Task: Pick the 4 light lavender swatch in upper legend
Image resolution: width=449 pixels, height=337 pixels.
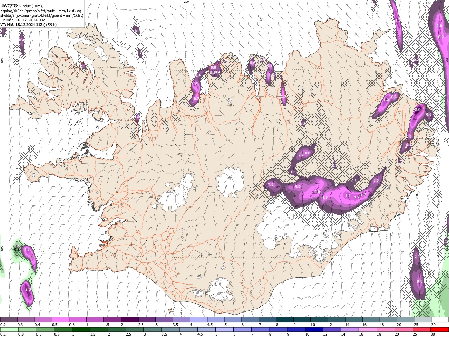Action: coord(198,320)
